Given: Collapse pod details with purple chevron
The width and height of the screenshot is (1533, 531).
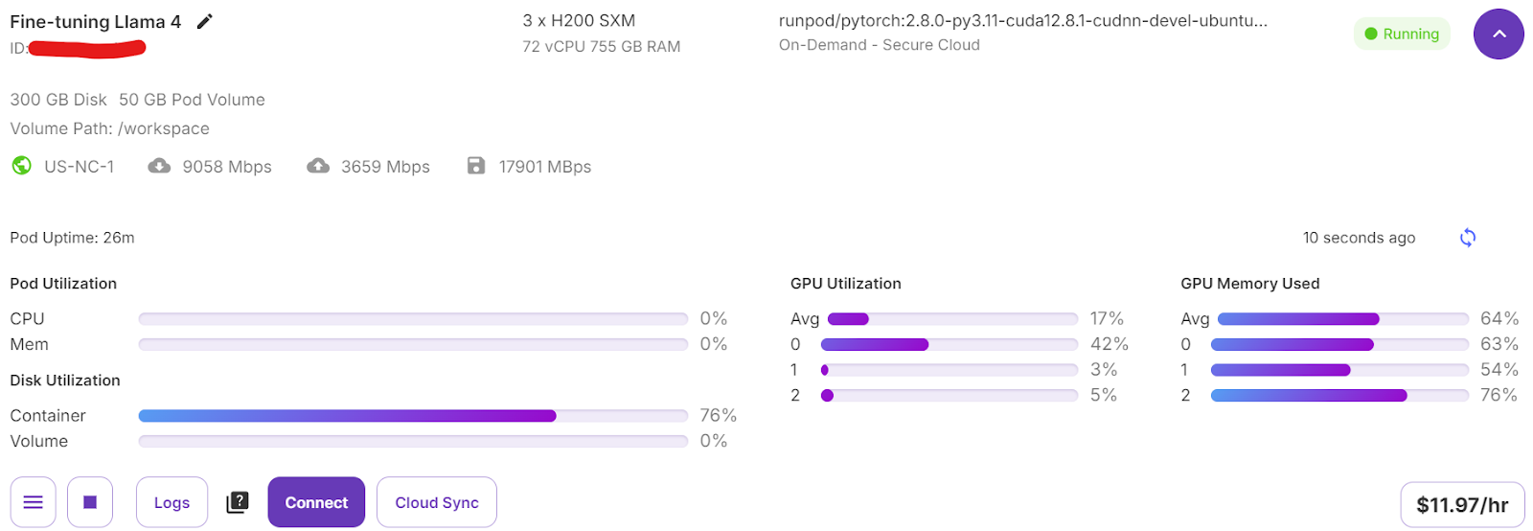Looking at the screenshot, I should tap(1499, 34).
